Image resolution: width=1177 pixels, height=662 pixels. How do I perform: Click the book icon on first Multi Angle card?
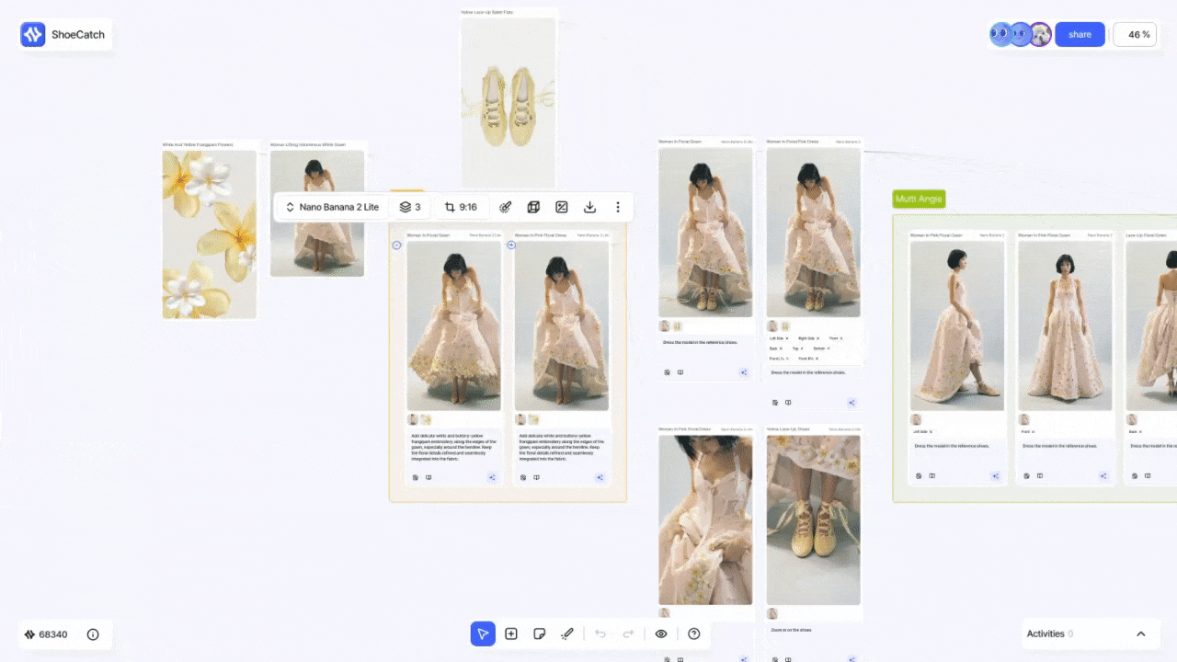[931, 475]
